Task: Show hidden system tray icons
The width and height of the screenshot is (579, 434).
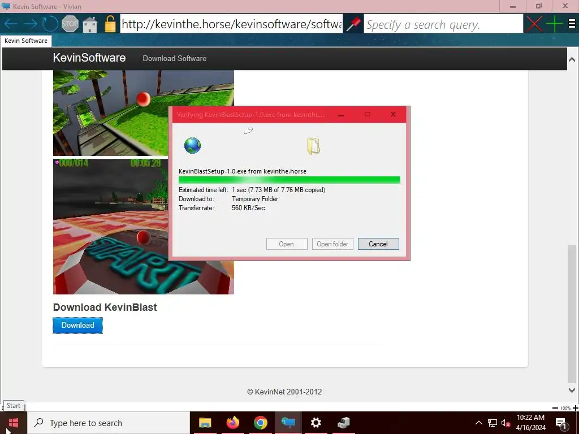Action: [478, 423]
